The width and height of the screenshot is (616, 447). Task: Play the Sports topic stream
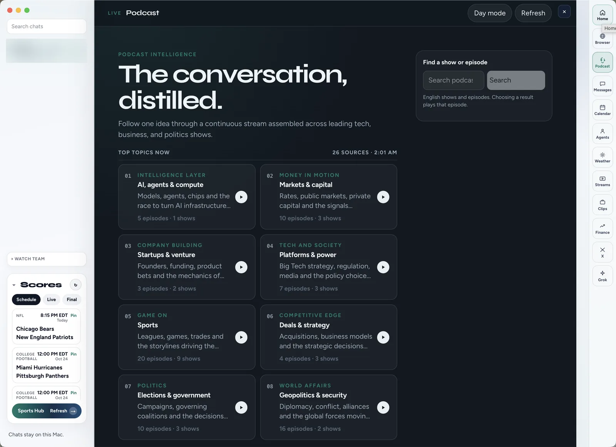241,337
